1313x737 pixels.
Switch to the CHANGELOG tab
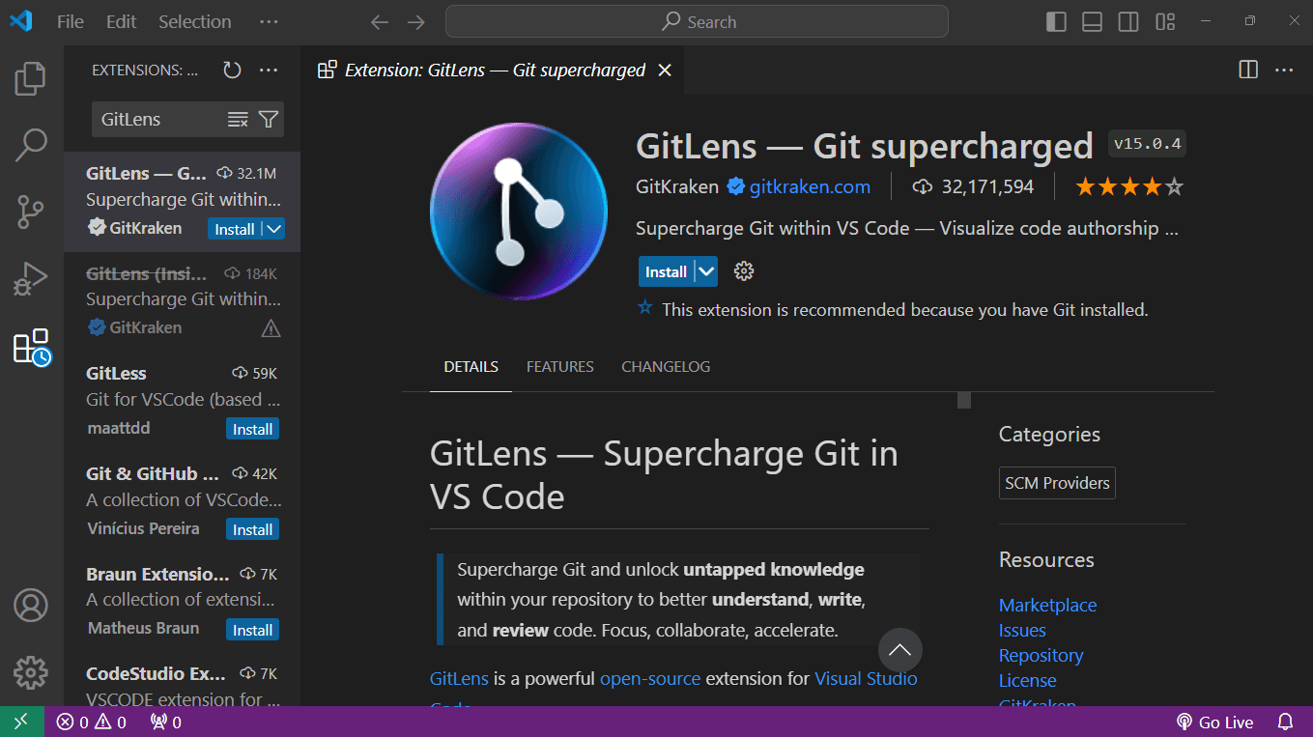665,366
